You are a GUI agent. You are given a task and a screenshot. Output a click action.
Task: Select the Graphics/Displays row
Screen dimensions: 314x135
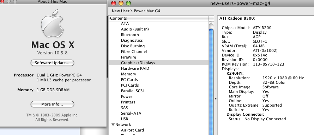click(x=159, y=63)
